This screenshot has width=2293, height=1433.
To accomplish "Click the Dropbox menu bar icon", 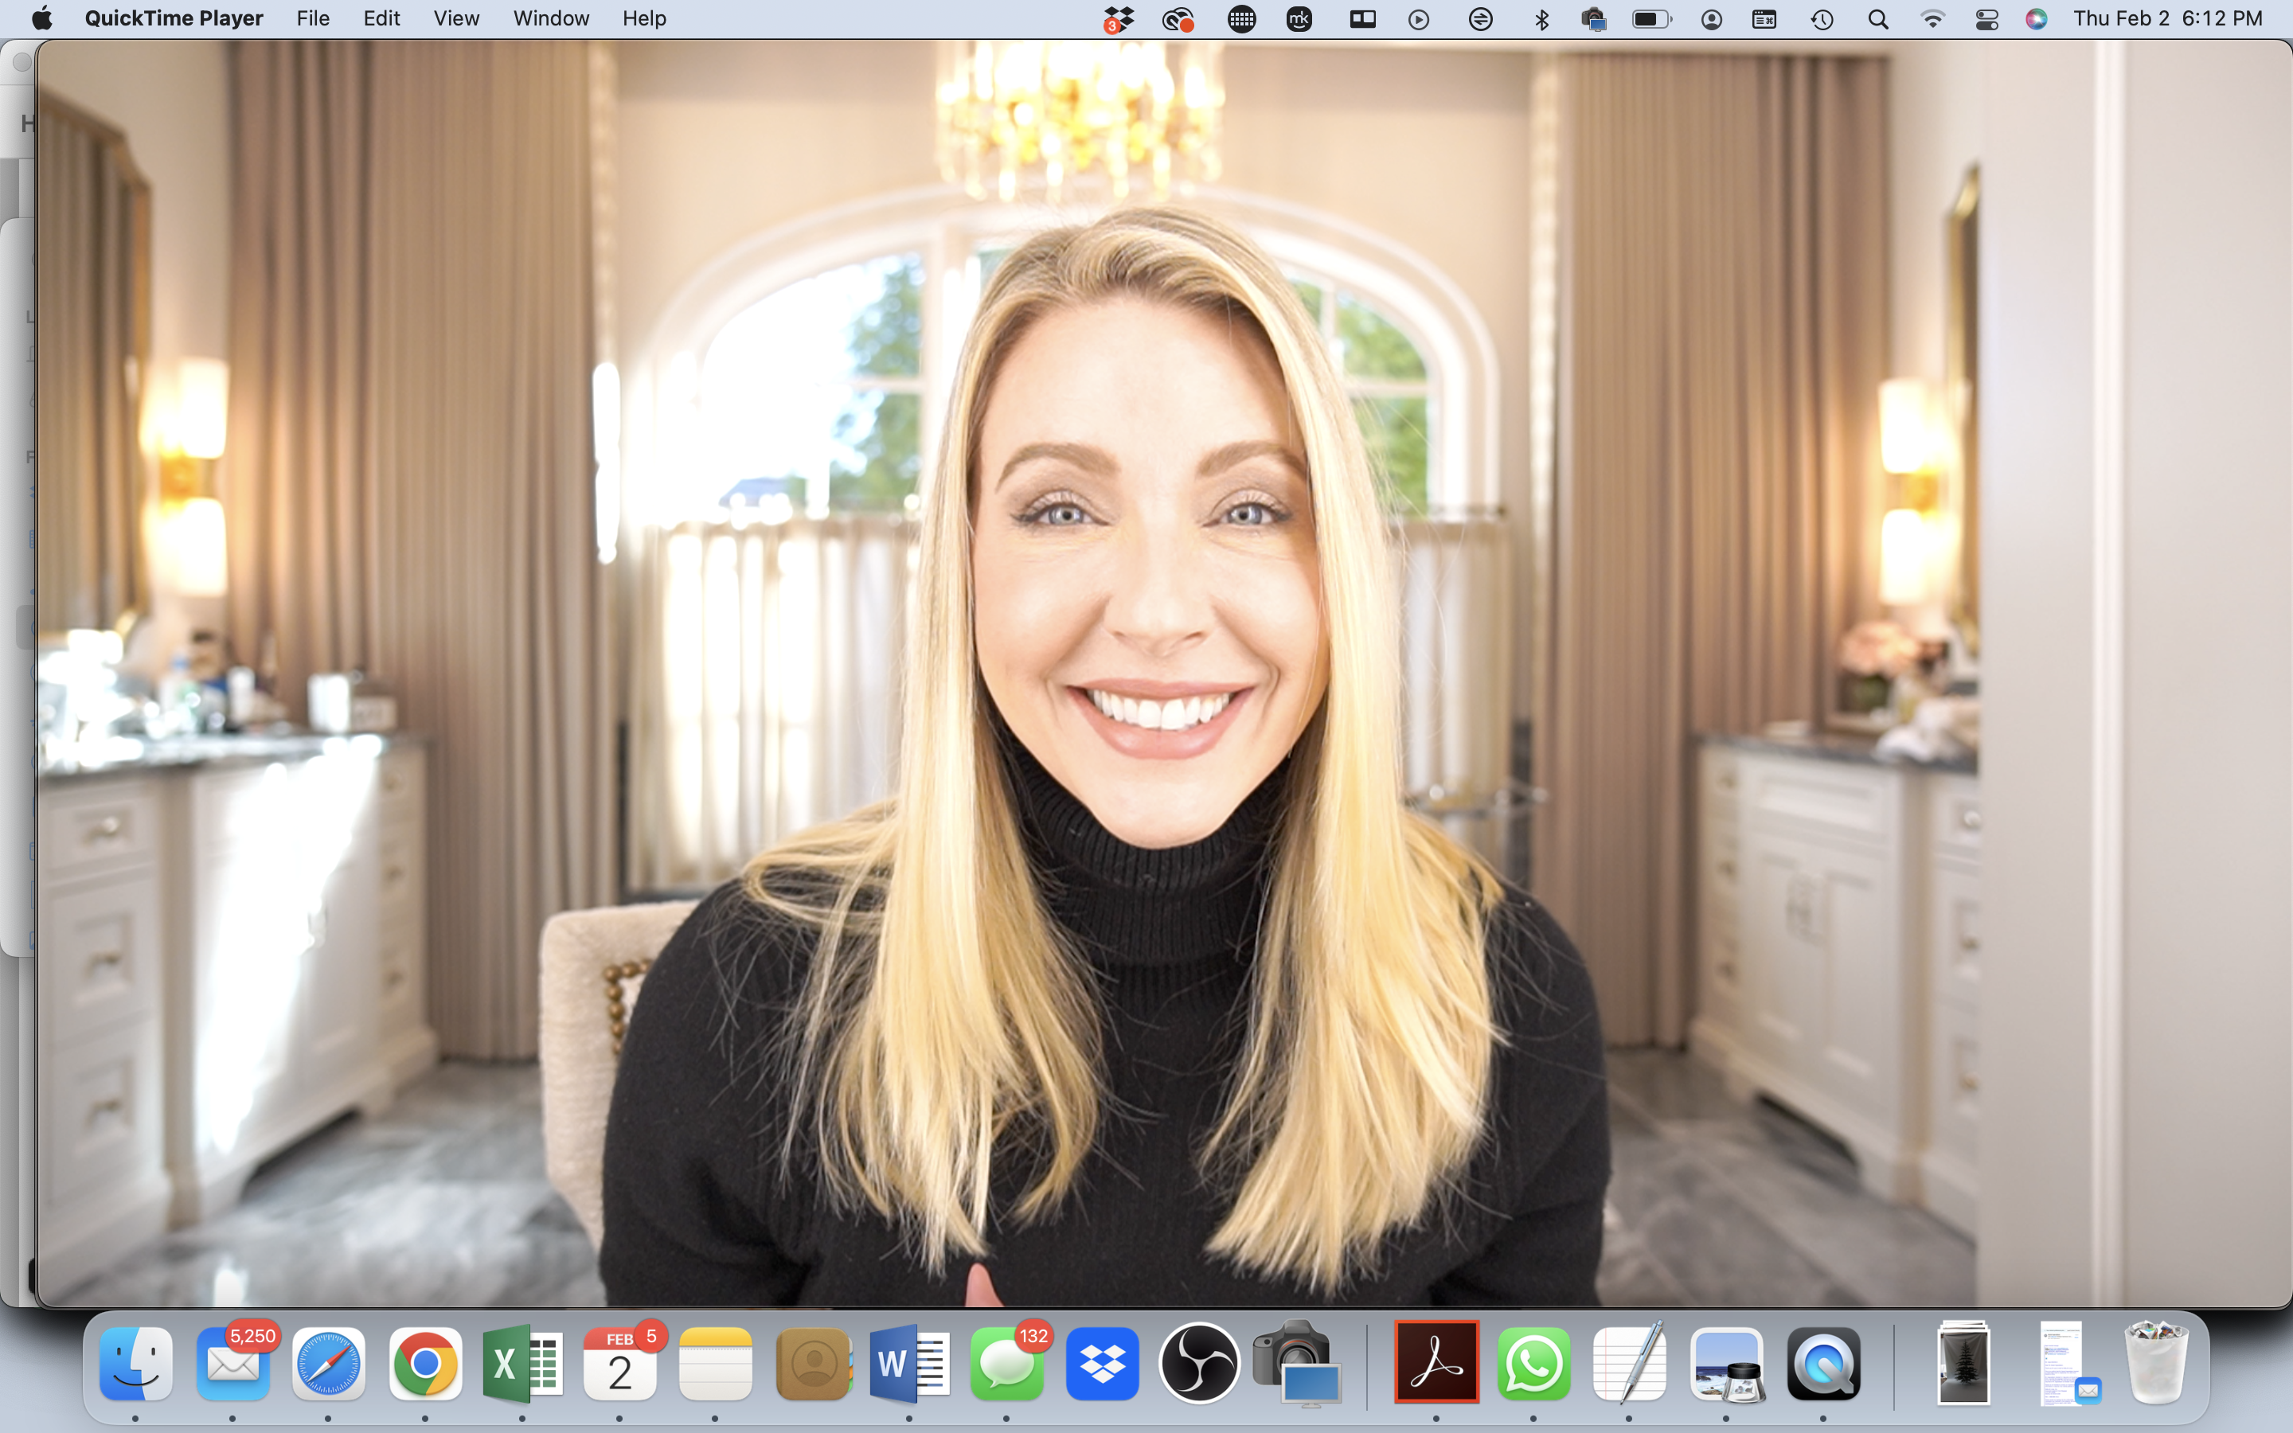I will click(1119, 19).
